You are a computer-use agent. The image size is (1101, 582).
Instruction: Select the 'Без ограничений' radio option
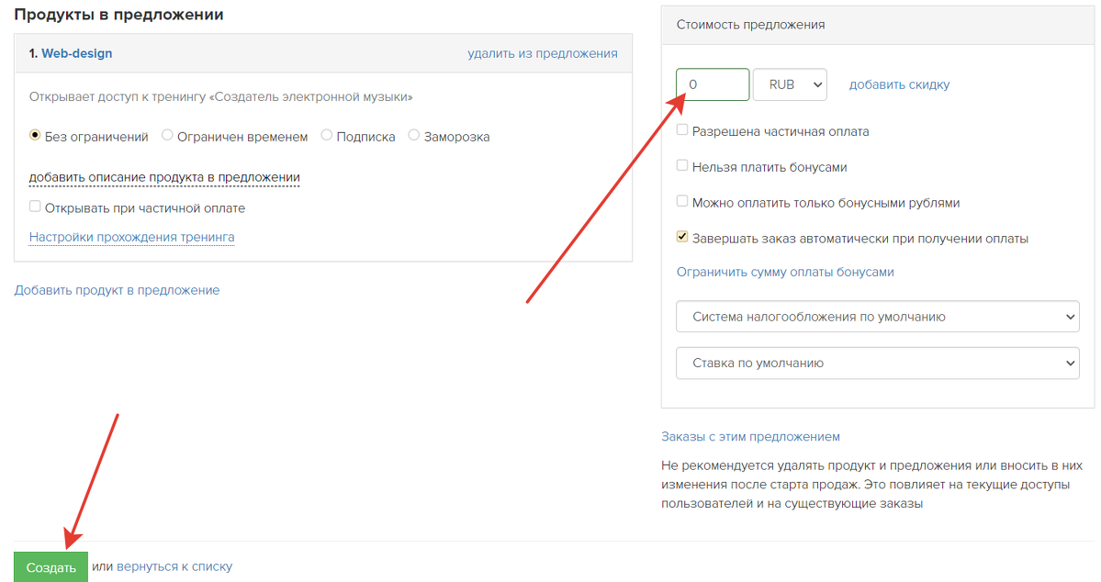point(35,136)
